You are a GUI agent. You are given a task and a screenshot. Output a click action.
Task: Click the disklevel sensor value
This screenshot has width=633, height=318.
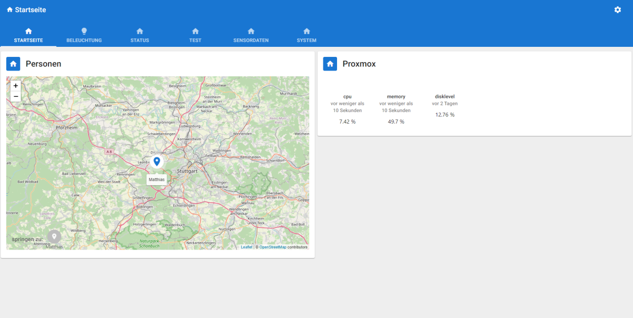[445, 115]
